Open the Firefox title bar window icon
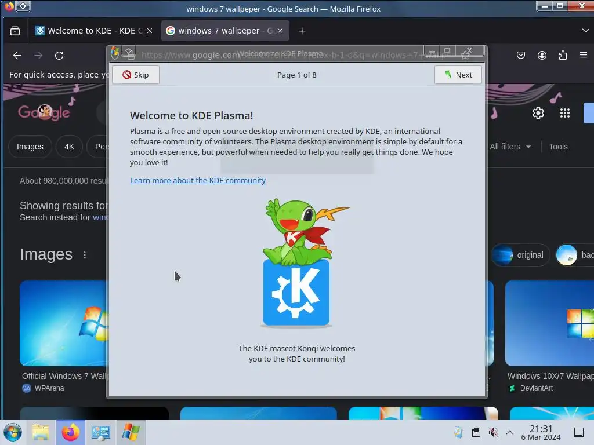 (x=9, y=6)
